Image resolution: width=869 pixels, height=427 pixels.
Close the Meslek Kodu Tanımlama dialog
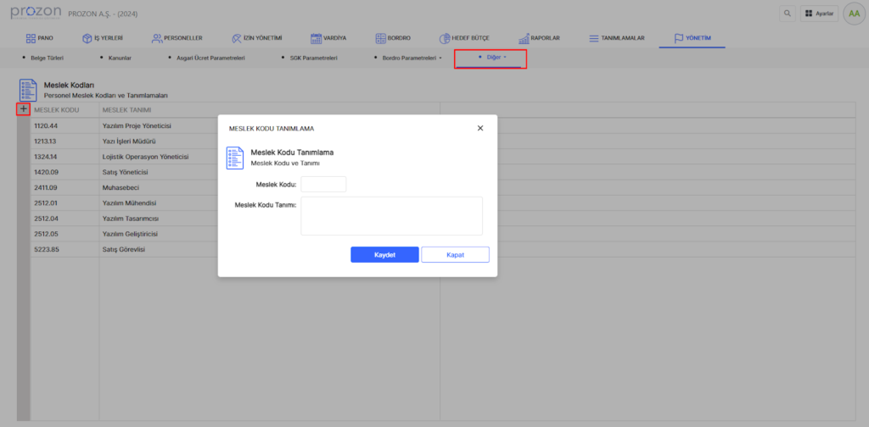(480, 128)
